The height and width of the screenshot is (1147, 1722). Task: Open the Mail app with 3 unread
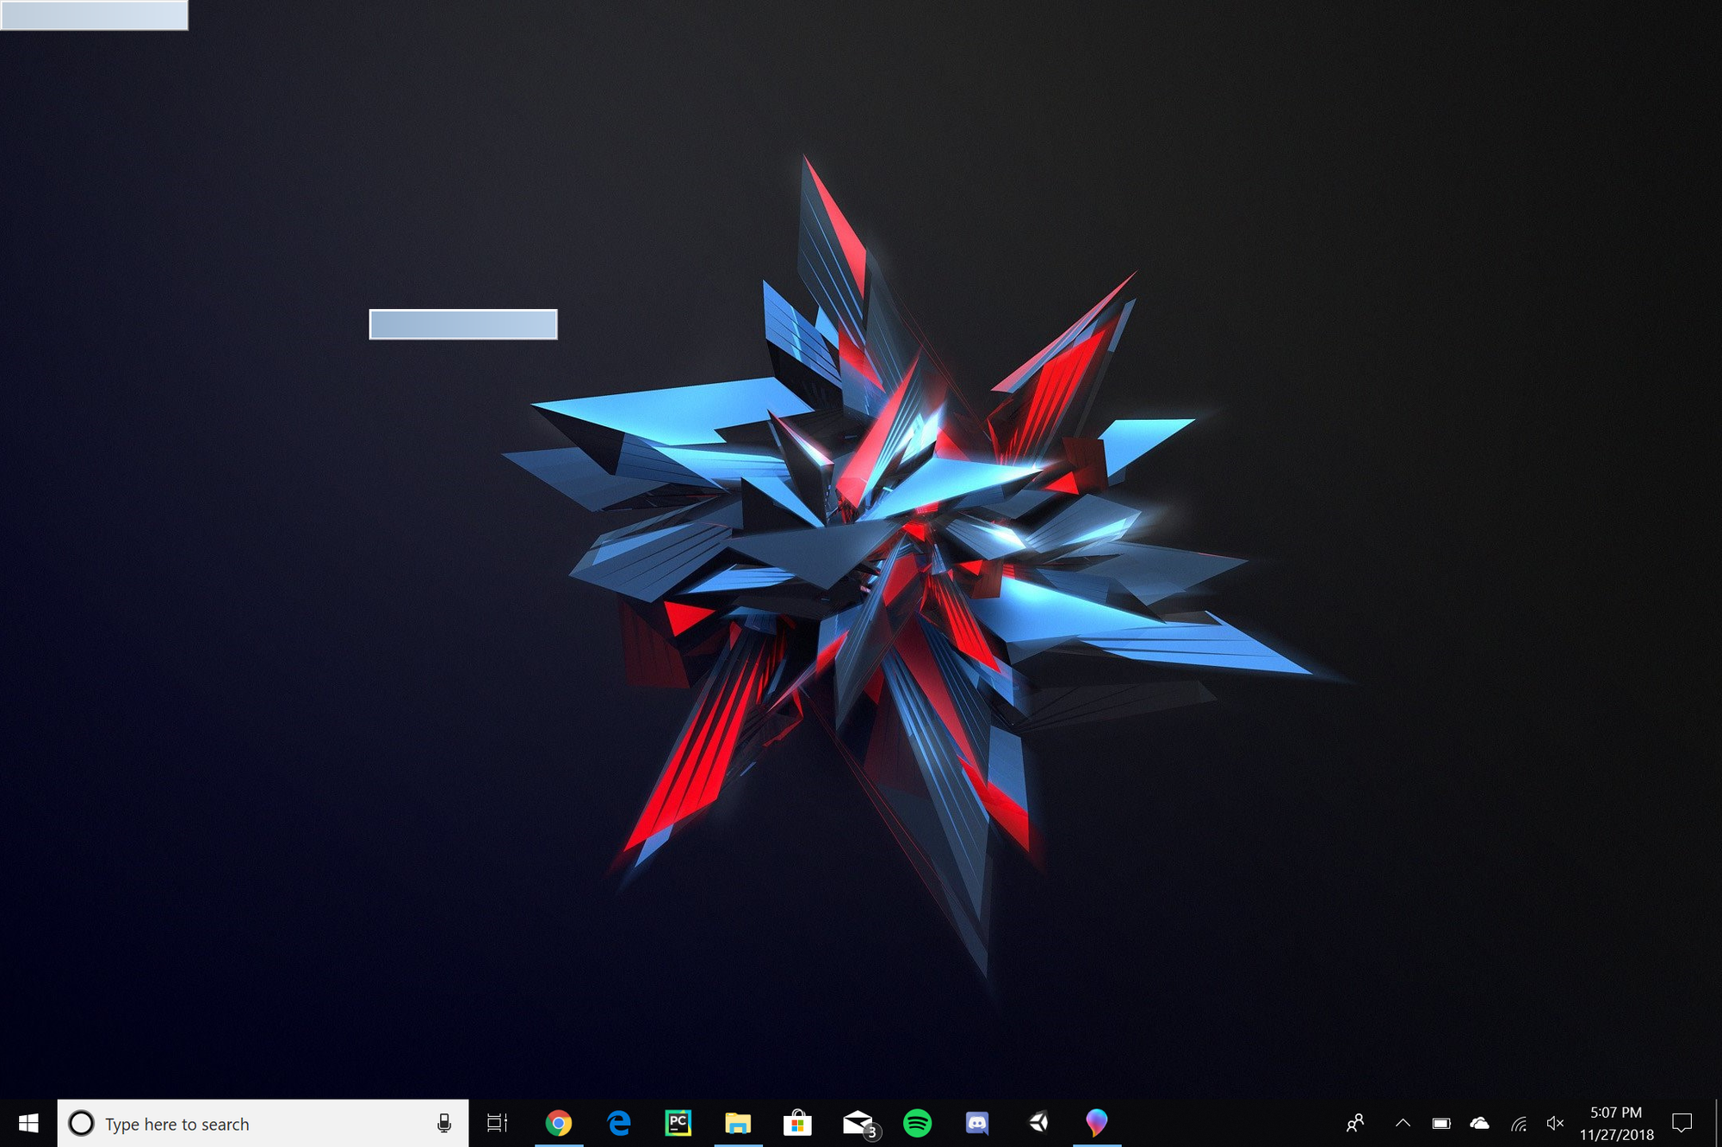coord(858,1123)
